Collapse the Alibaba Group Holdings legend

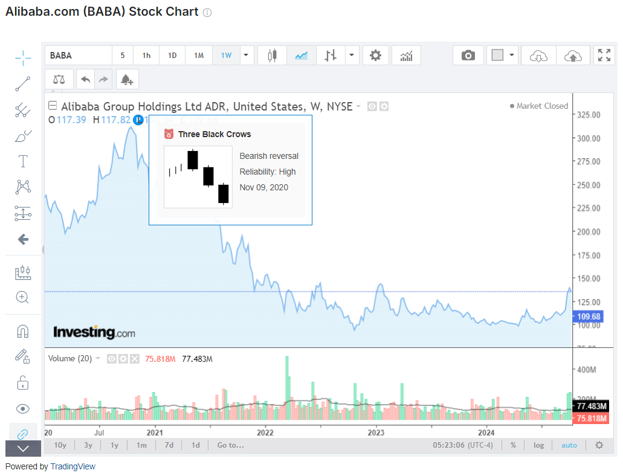point(53,106)
